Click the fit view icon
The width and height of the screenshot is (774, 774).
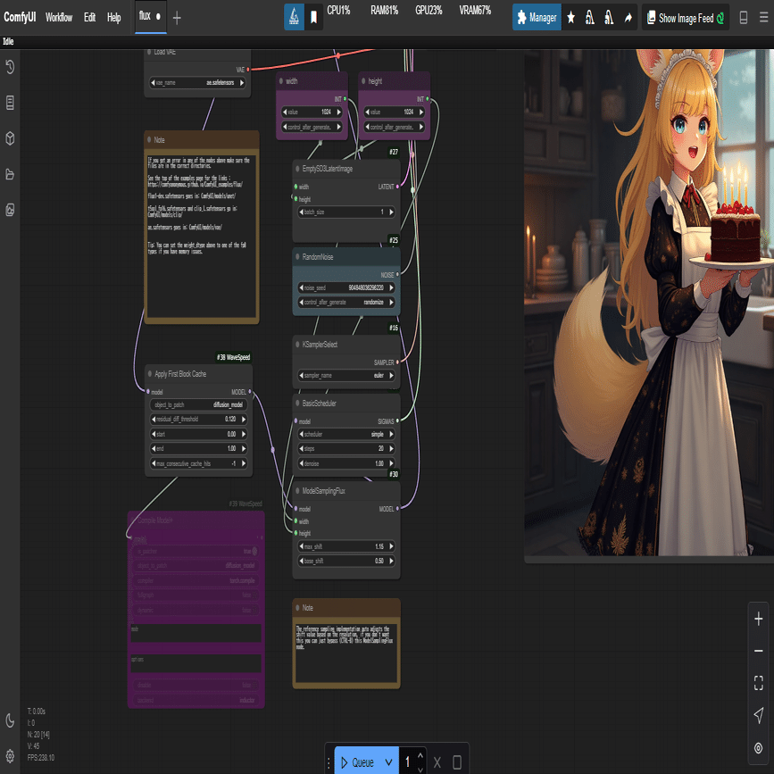tap(758, 683)
